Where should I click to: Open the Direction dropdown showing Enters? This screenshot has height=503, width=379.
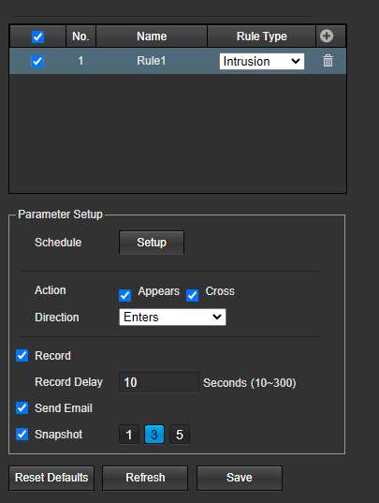tap(172, 317)
